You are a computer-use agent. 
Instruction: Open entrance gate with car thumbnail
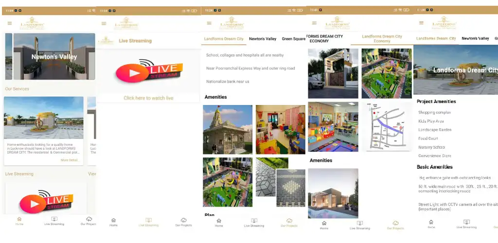click(x=333, y=73)
